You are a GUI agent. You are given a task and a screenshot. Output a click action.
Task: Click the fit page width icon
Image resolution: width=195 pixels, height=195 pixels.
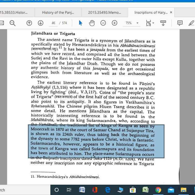(x=148, y=23)
